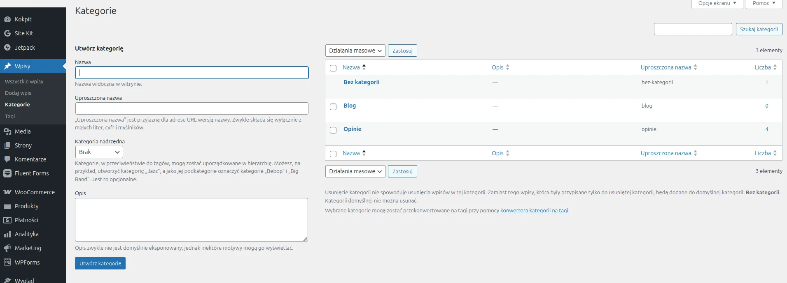The image size is (787, 283).
Task: Click the Media icon in sidebar
Action: tap(7, 131)
